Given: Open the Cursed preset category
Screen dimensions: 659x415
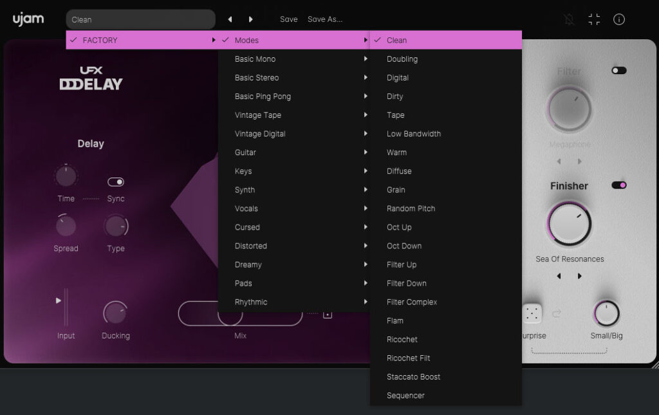Looking at the screenshot, I should coord(293,227).
